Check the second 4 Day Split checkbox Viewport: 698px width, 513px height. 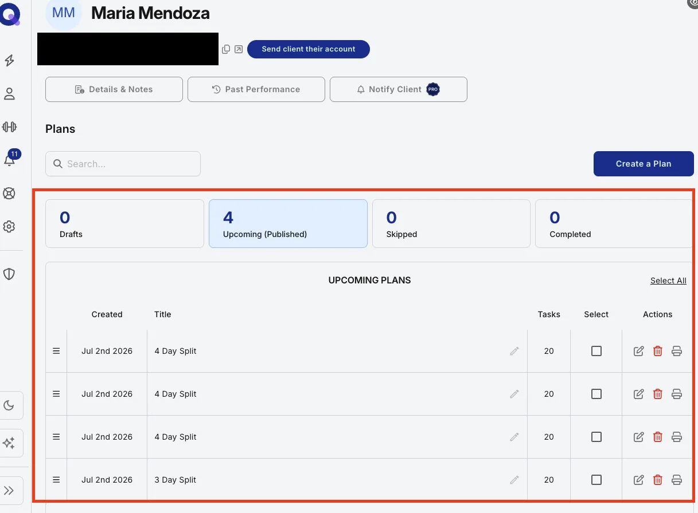click(596, 394)
